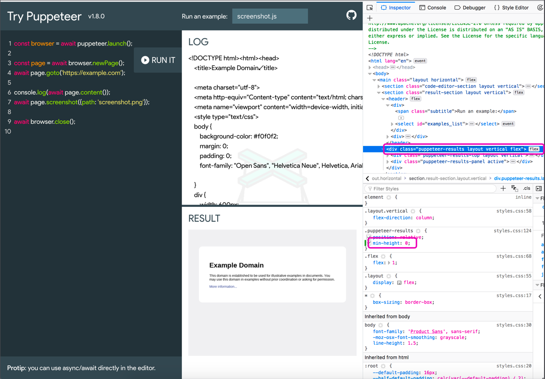Click 'Product Sans' font name
The height and width of the screenshot is (379, 545).
(426, 332)
